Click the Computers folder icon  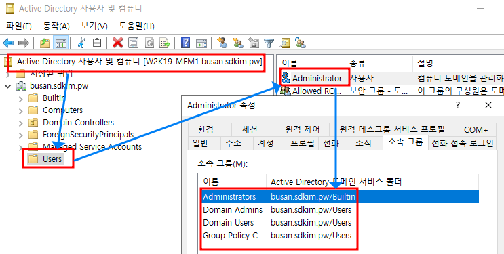point(33,110)
